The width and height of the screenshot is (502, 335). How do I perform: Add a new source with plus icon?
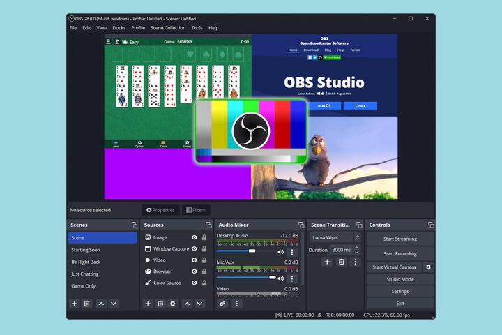[x=148, y=304]
